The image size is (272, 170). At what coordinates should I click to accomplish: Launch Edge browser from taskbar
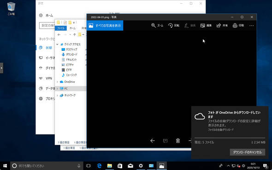coord(99,166)
